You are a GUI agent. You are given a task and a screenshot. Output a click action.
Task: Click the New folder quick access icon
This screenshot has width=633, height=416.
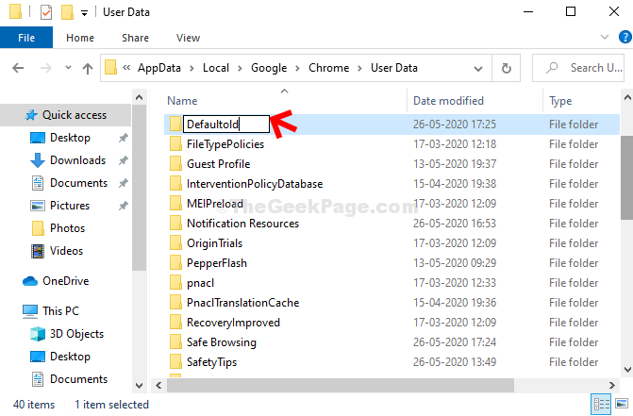coord(67,12)
